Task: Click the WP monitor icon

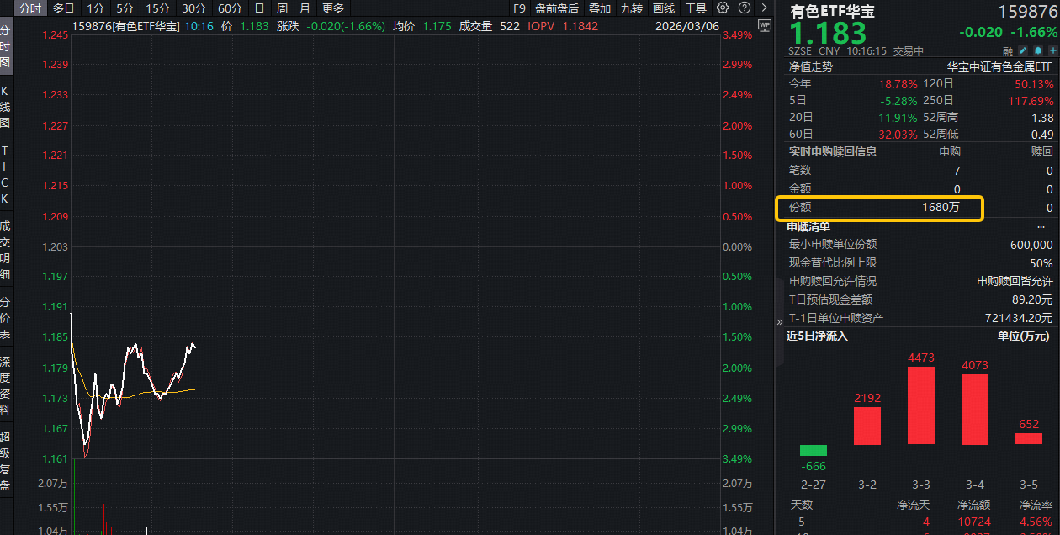Action: click(x=764, y=25)
